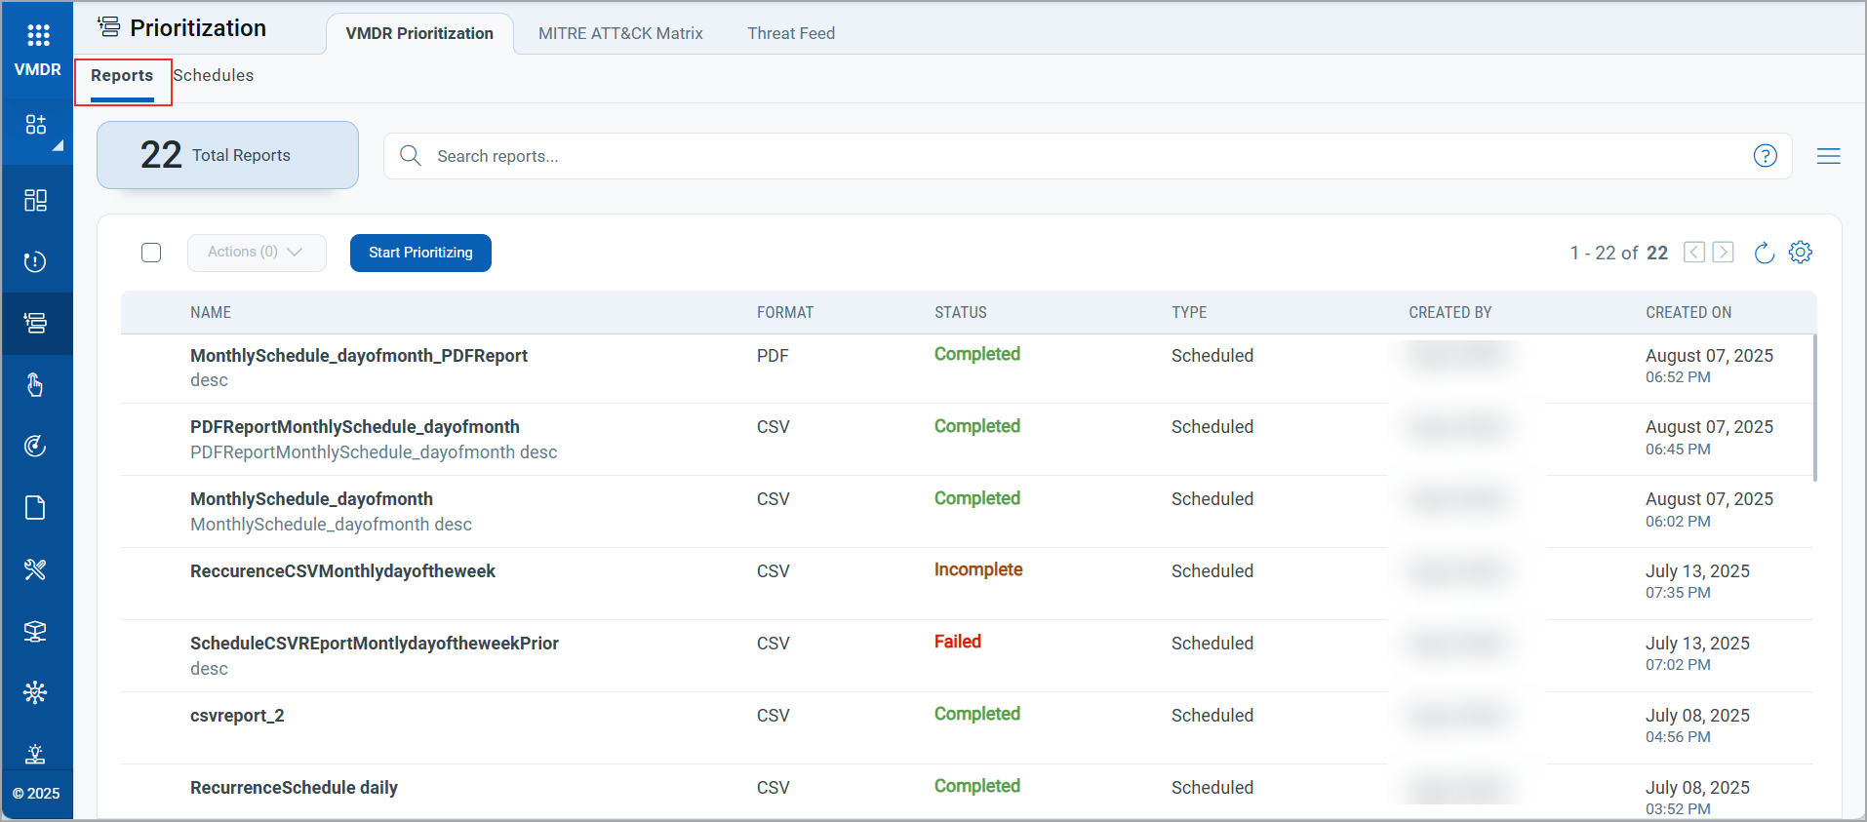1867x822 pixels.
Task: Click the magnifier search icon
Action: tap(411, 156)
